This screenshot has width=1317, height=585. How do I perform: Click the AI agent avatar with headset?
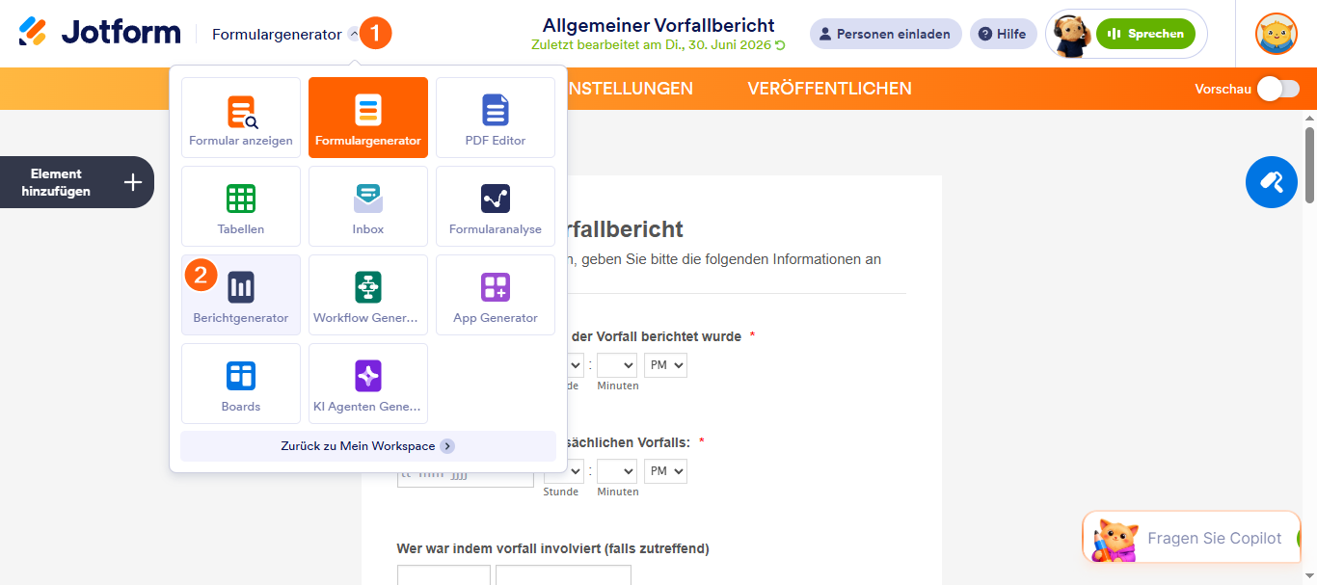coord(1071,35)
